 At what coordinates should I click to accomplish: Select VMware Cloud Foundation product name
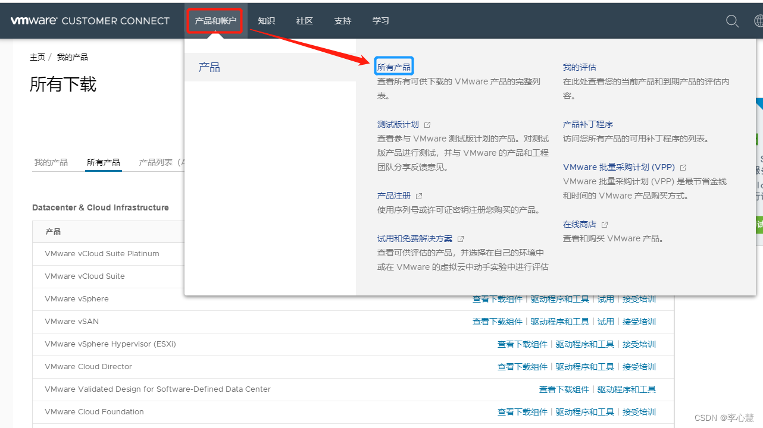[x=94, y=412]
